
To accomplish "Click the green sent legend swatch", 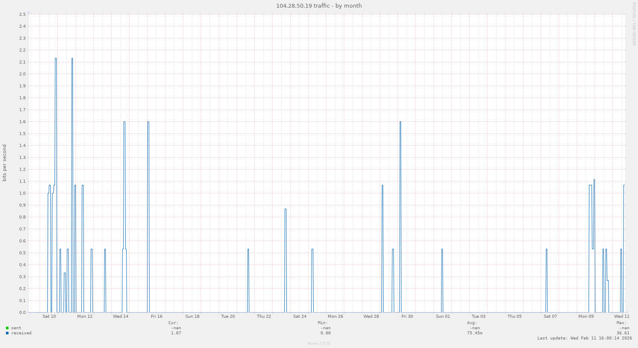I will [7, 328].
